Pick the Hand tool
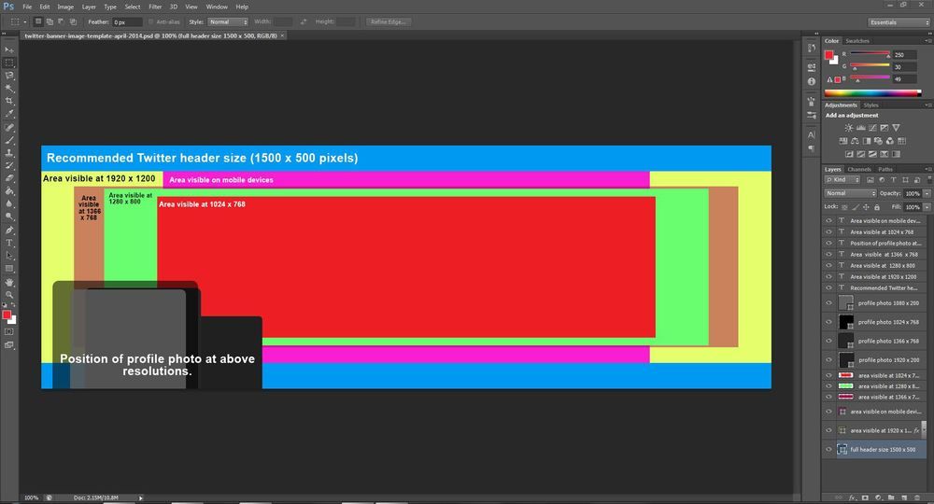This screenshot has height=504, width=934. click(x=9, y=282)
